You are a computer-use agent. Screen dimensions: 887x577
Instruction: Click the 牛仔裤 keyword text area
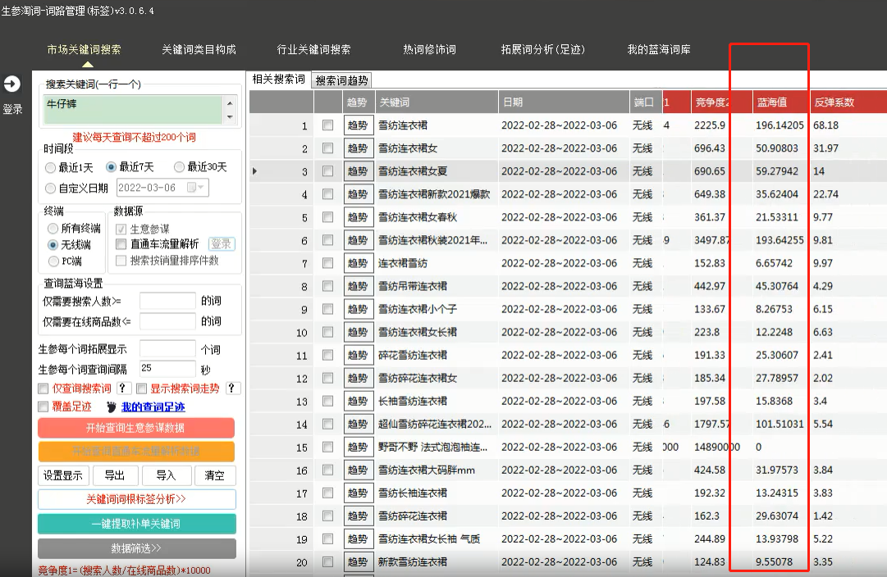coord(133,110)
